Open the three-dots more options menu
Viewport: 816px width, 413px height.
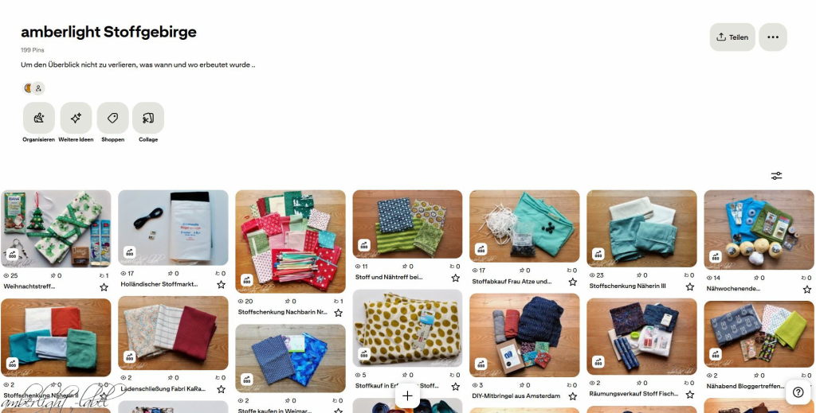[x=773, y=37]
